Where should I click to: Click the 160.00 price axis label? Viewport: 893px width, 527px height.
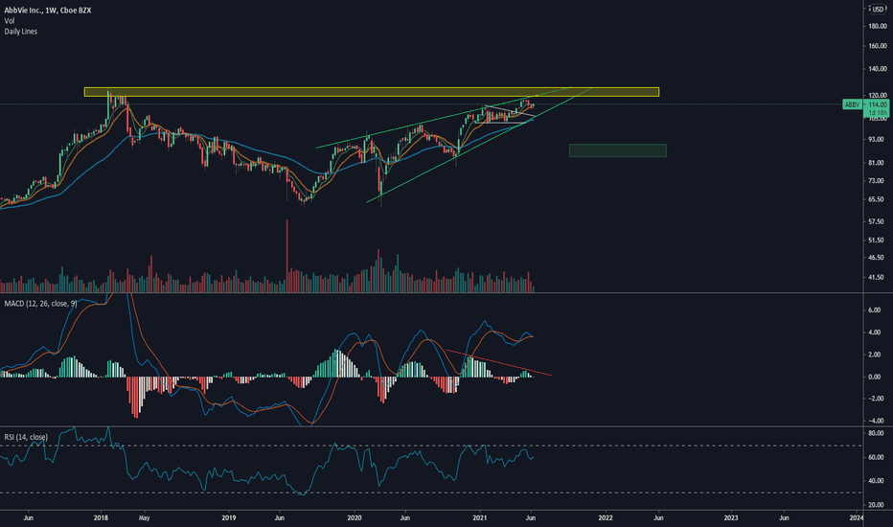coord(878,46)
